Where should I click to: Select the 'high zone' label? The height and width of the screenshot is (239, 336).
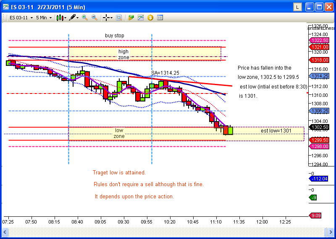coord(123,55)
